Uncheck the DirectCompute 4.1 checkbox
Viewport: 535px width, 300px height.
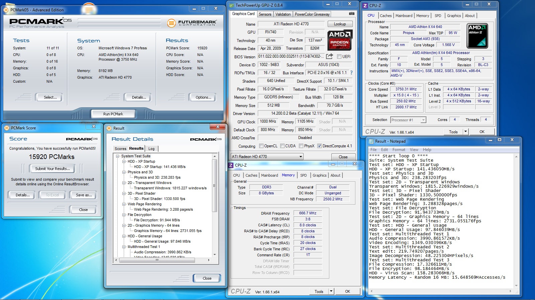[319, 146]
